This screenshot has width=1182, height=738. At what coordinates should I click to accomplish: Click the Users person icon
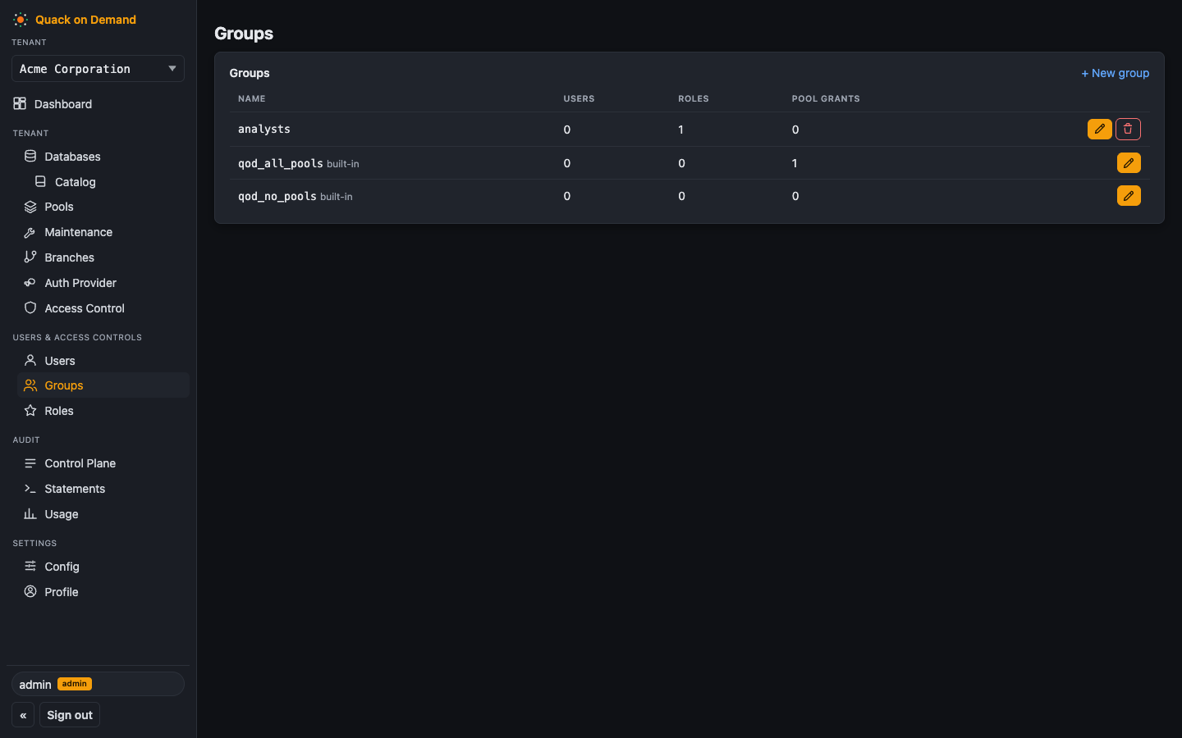tap(30, 360)
